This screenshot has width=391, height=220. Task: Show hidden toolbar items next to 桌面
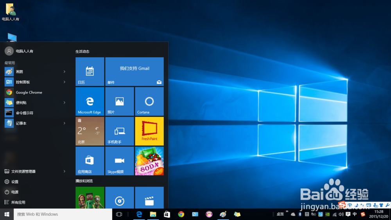(x=287, y=211)
